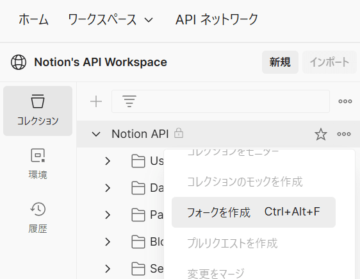360x279 pixels.
Task: Click the Da folder icon
Action: pos(138,188)
